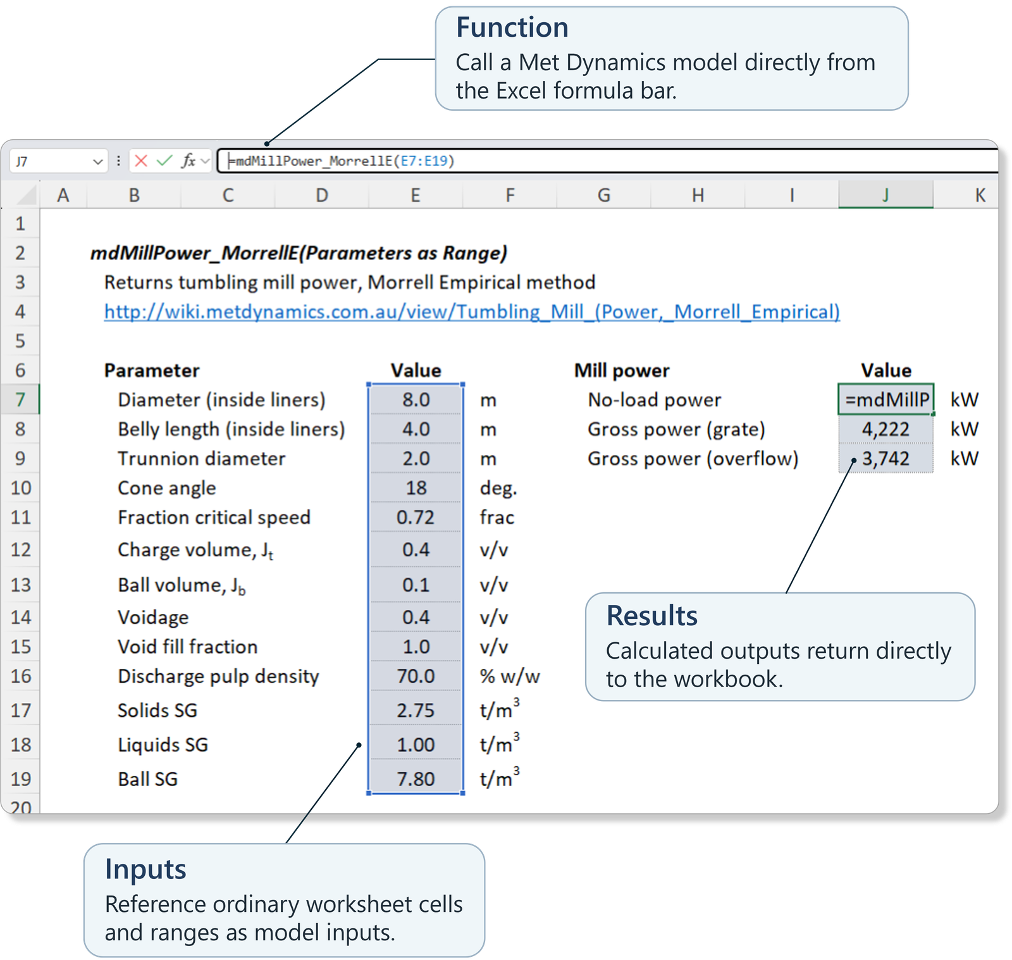Select the Gross power overflow value 3,742
The image size is (1012, 960).
(x=885, y=458)
